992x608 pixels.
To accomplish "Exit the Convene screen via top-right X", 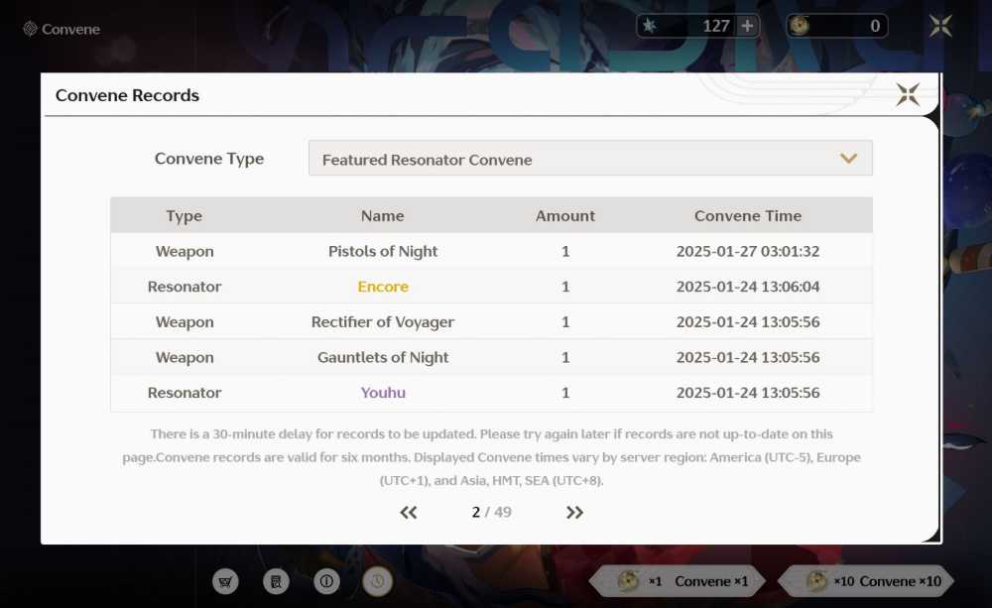I will click(x=940, y=26).
